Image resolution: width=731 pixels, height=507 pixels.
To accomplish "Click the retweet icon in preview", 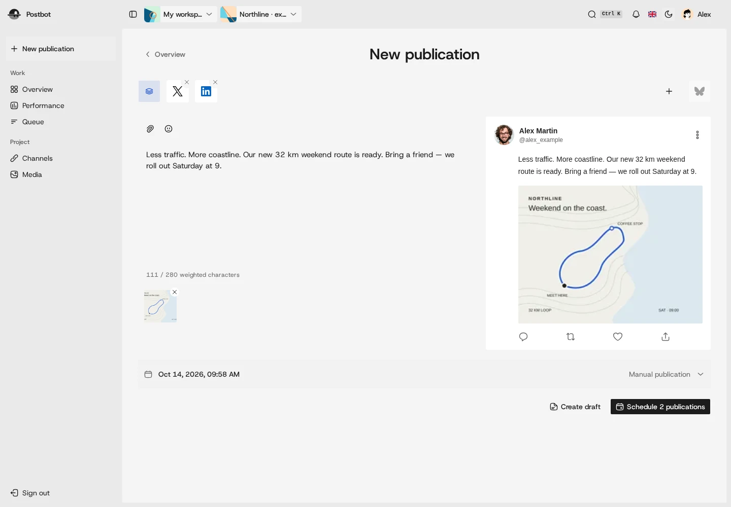I will 571,337.
